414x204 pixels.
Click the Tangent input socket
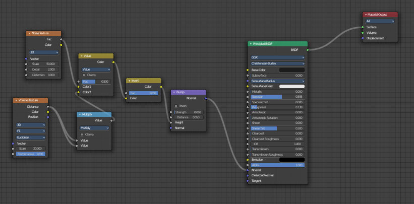[248, 181]
